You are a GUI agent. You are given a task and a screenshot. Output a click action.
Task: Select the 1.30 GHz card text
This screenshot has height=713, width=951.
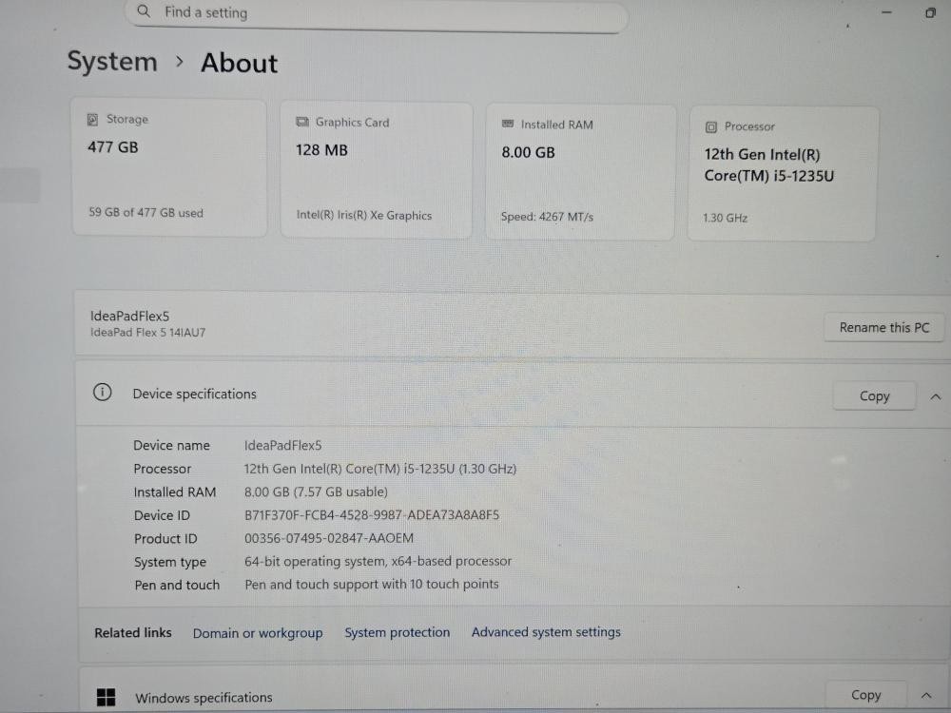click(725, 218)
